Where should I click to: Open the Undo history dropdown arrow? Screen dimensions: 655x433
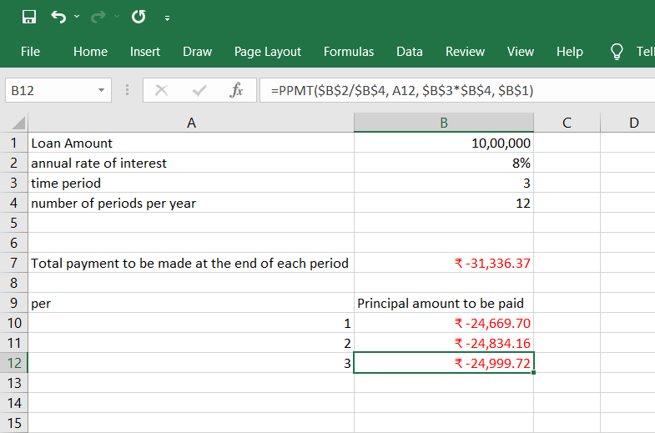point(78,17)
